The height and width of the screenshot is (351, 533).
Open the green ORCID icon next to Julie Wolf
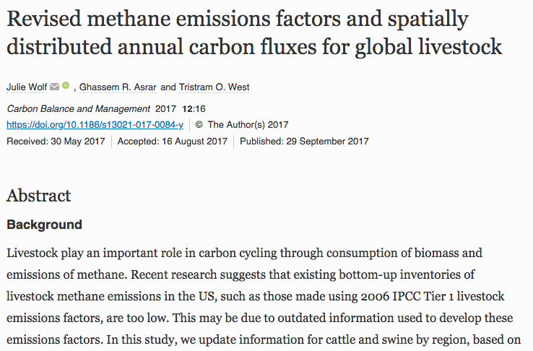[66, 86]
